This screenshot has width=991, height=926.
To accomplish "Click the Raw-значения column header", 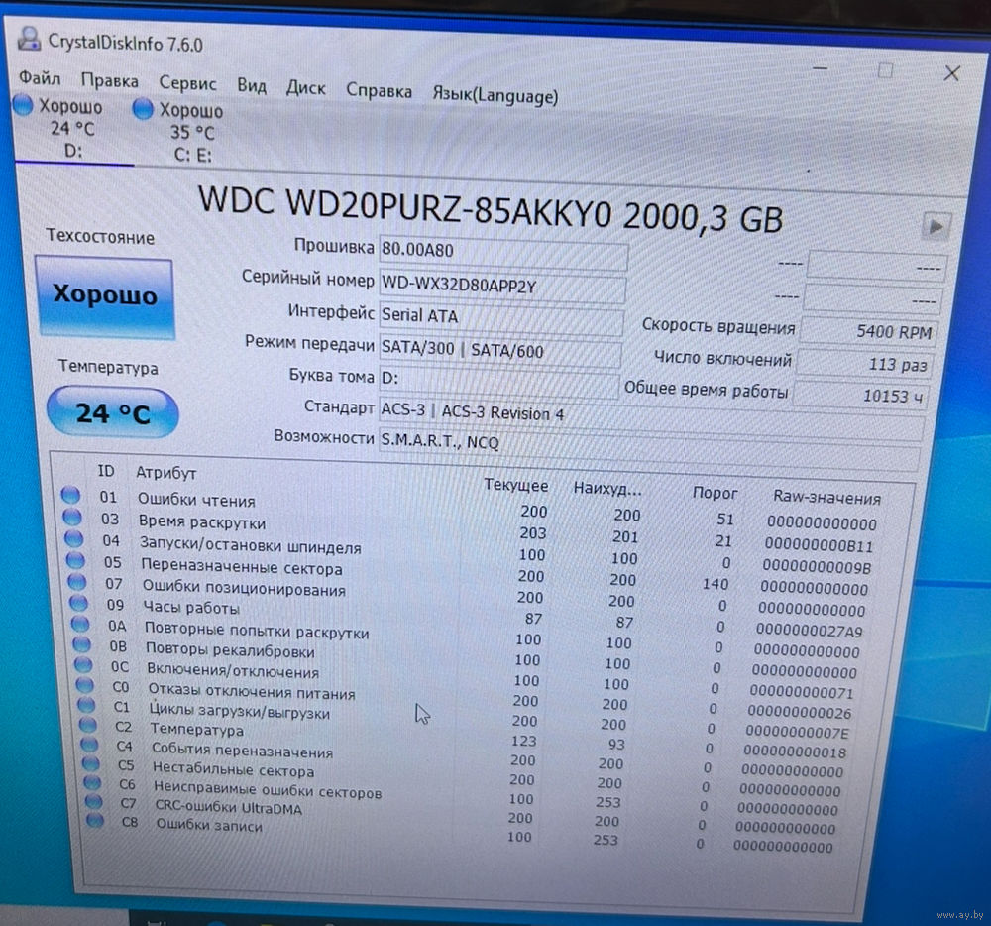I will point(826,498).
